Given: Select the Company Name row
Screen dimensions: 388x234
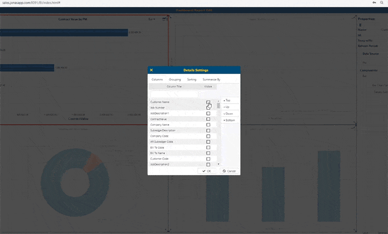Looking at the screenshot, I should click(183, 125).
